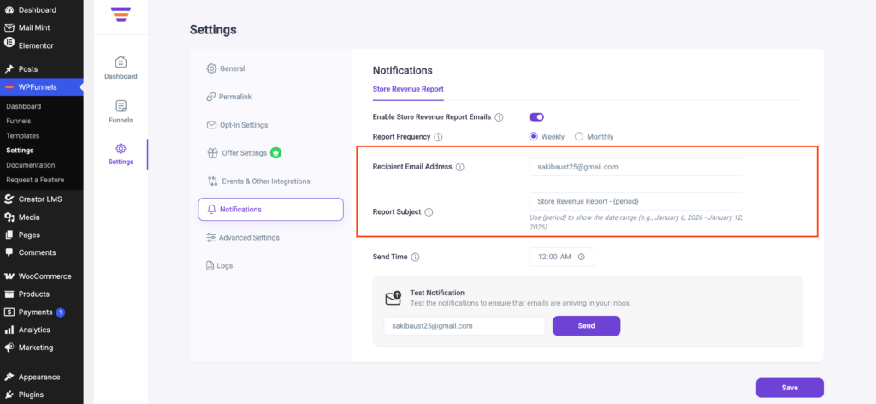Click info icon beside Send Time

415,257
